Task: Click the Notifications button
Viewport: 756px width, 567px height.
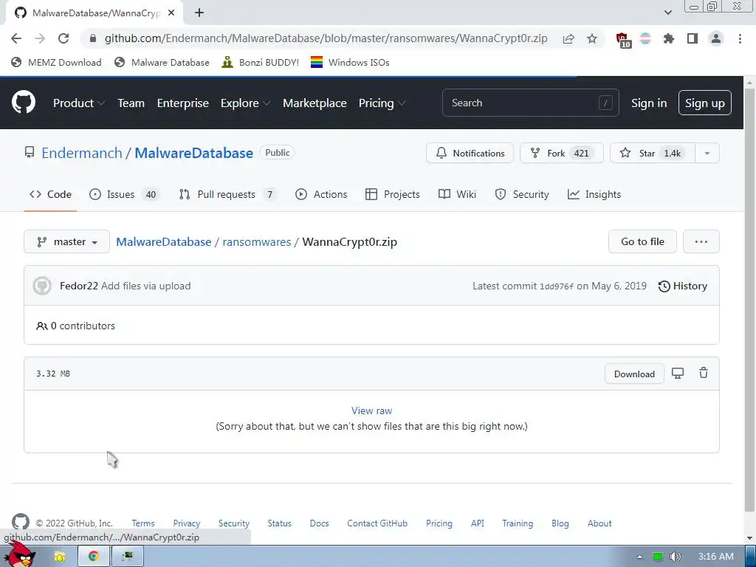Action: pos(470,154)
